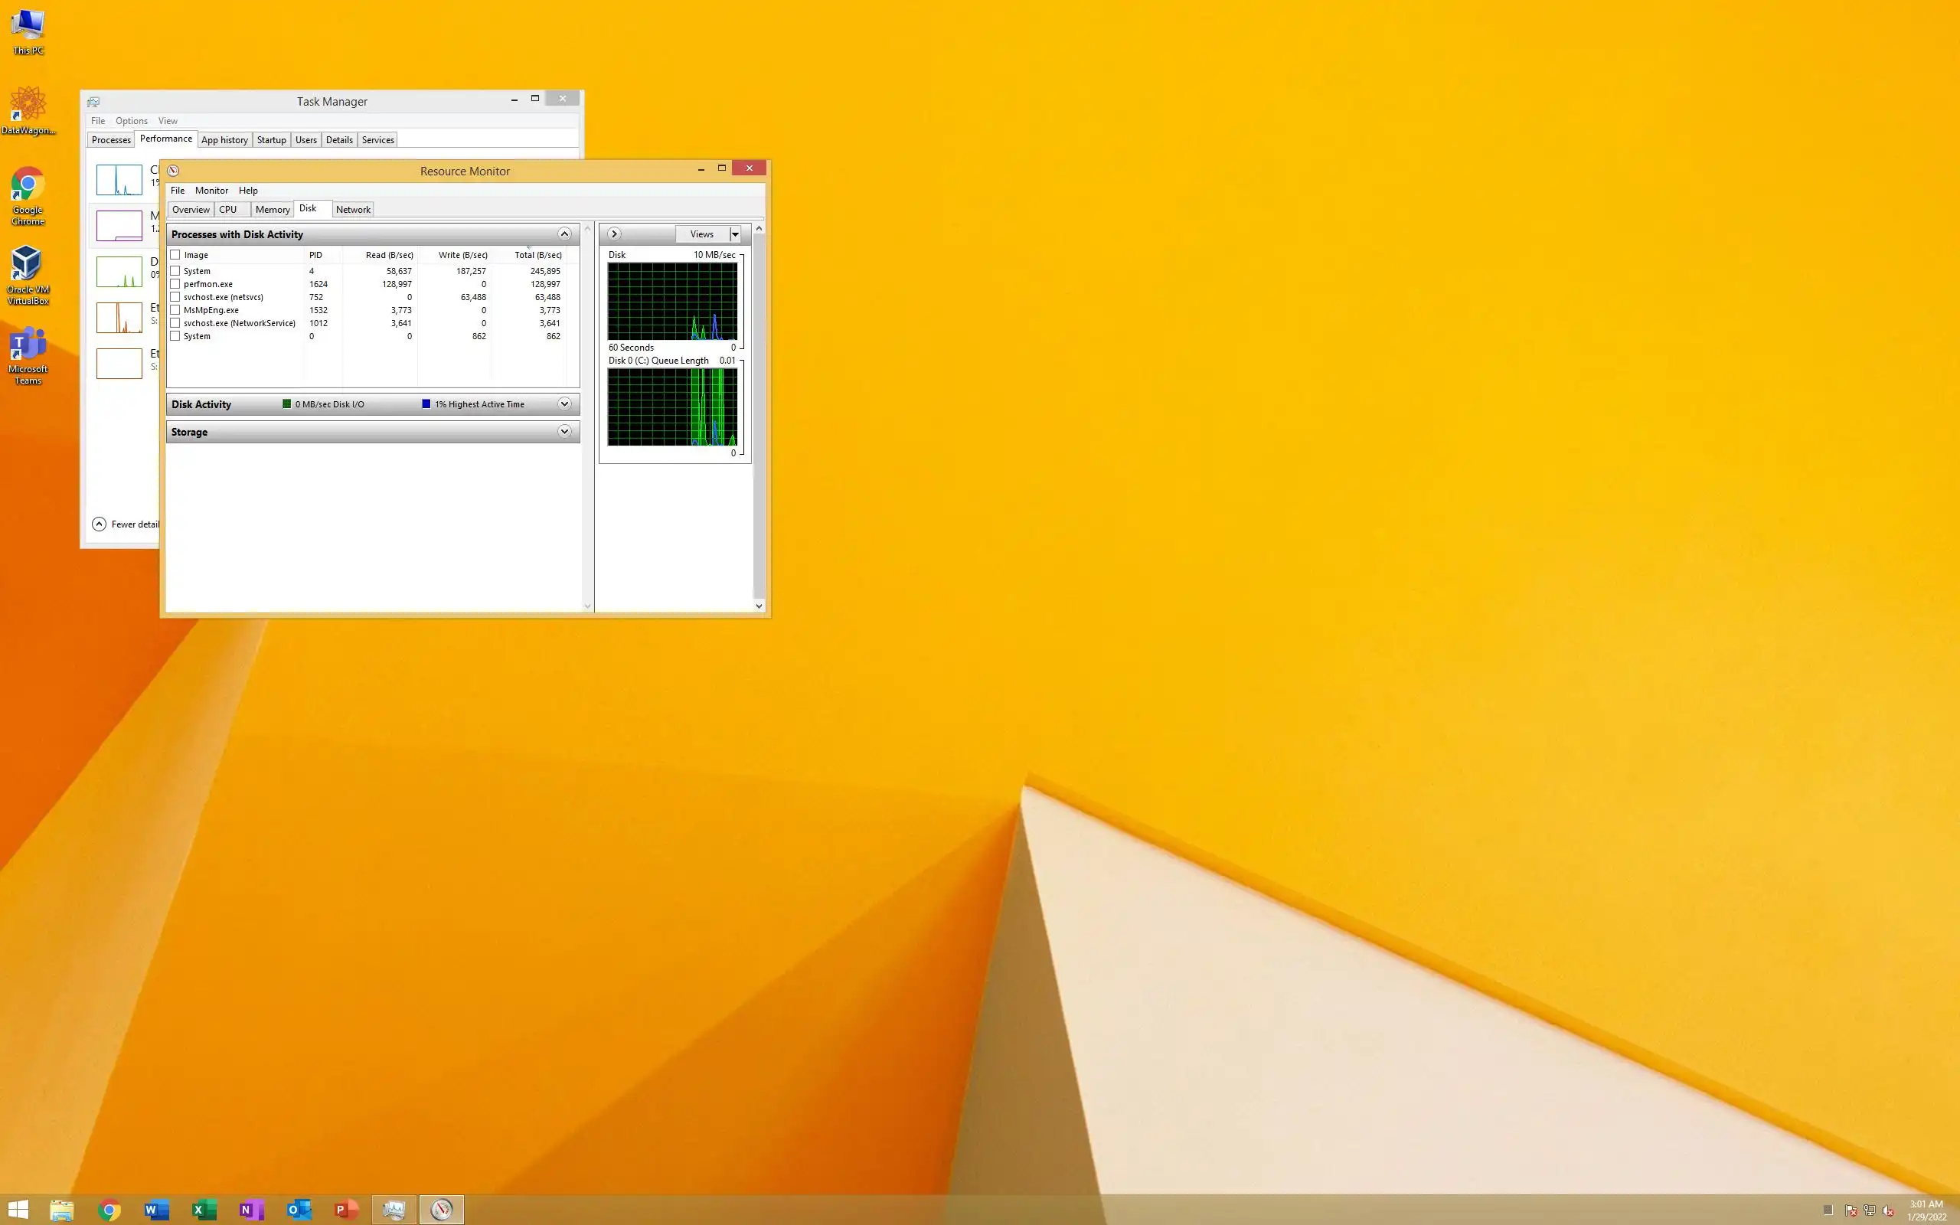Viewport: 1960px width, 1225px height.
Task: Check the perfmon.exe process checkbox
Action: tap(175, 284)
